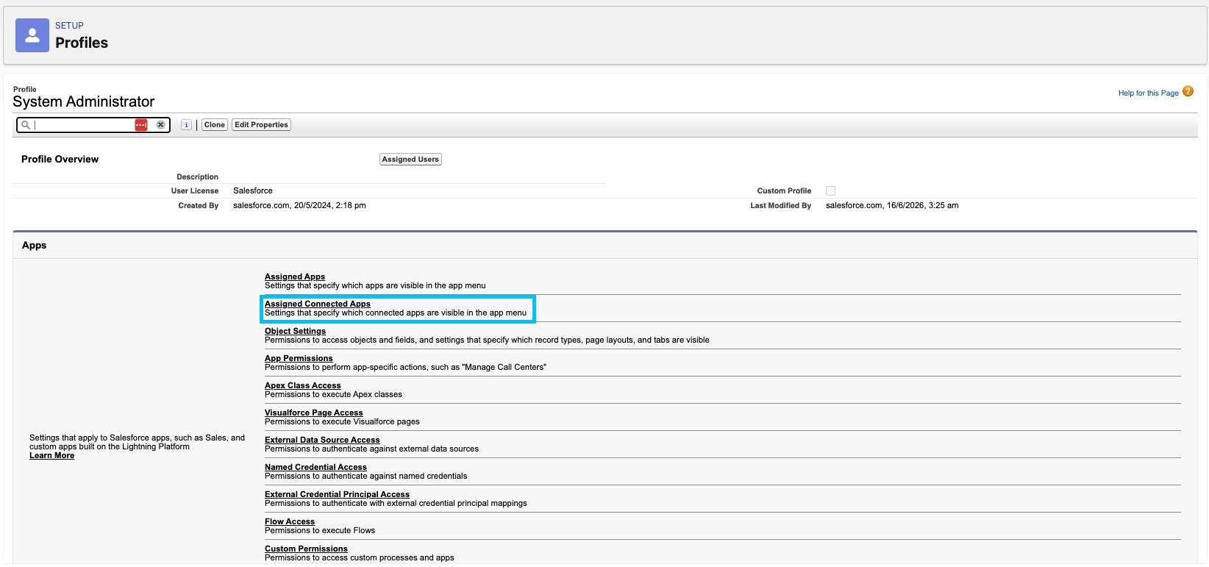View Apex Class Access
The image size is (1209, 567).
coord(303,385)
